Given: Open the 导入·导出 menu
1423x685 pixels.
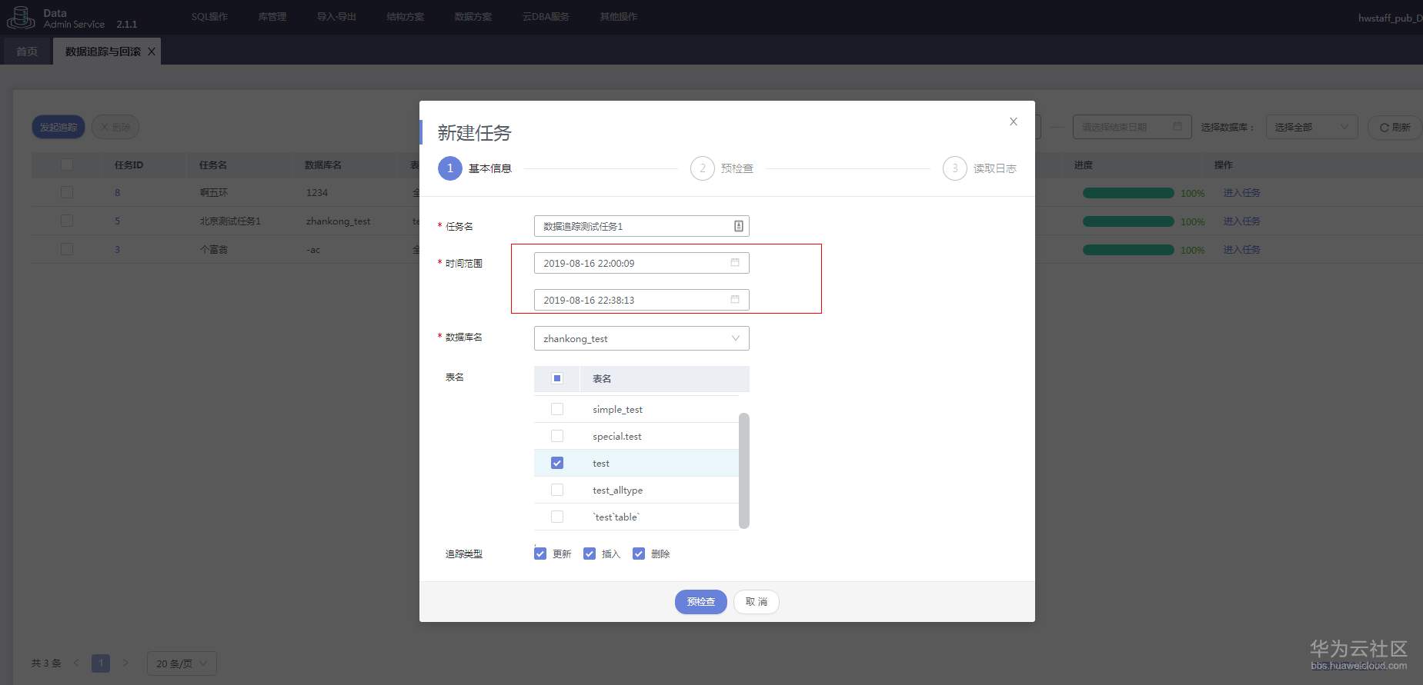Looking at the screenshot, I should click(336, 17).
